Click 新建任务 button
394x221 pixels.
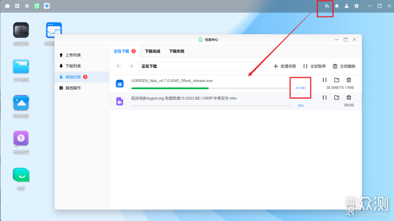(285, 66)
